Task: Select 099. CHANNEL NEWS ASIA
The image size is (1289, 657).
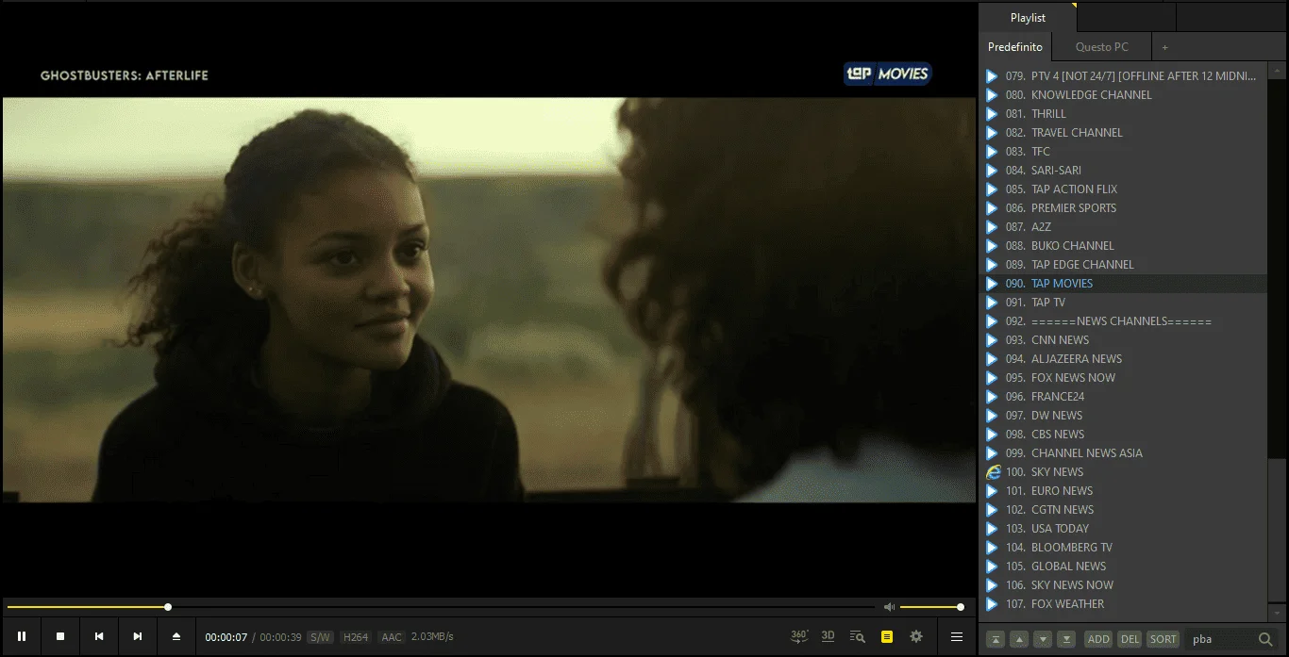Action: [x=1123, y=453]
